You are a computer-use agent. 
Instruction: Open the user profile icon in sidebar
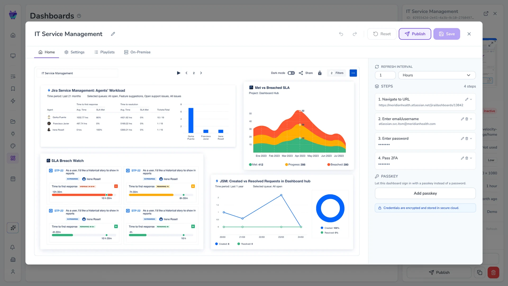(13, 272)
